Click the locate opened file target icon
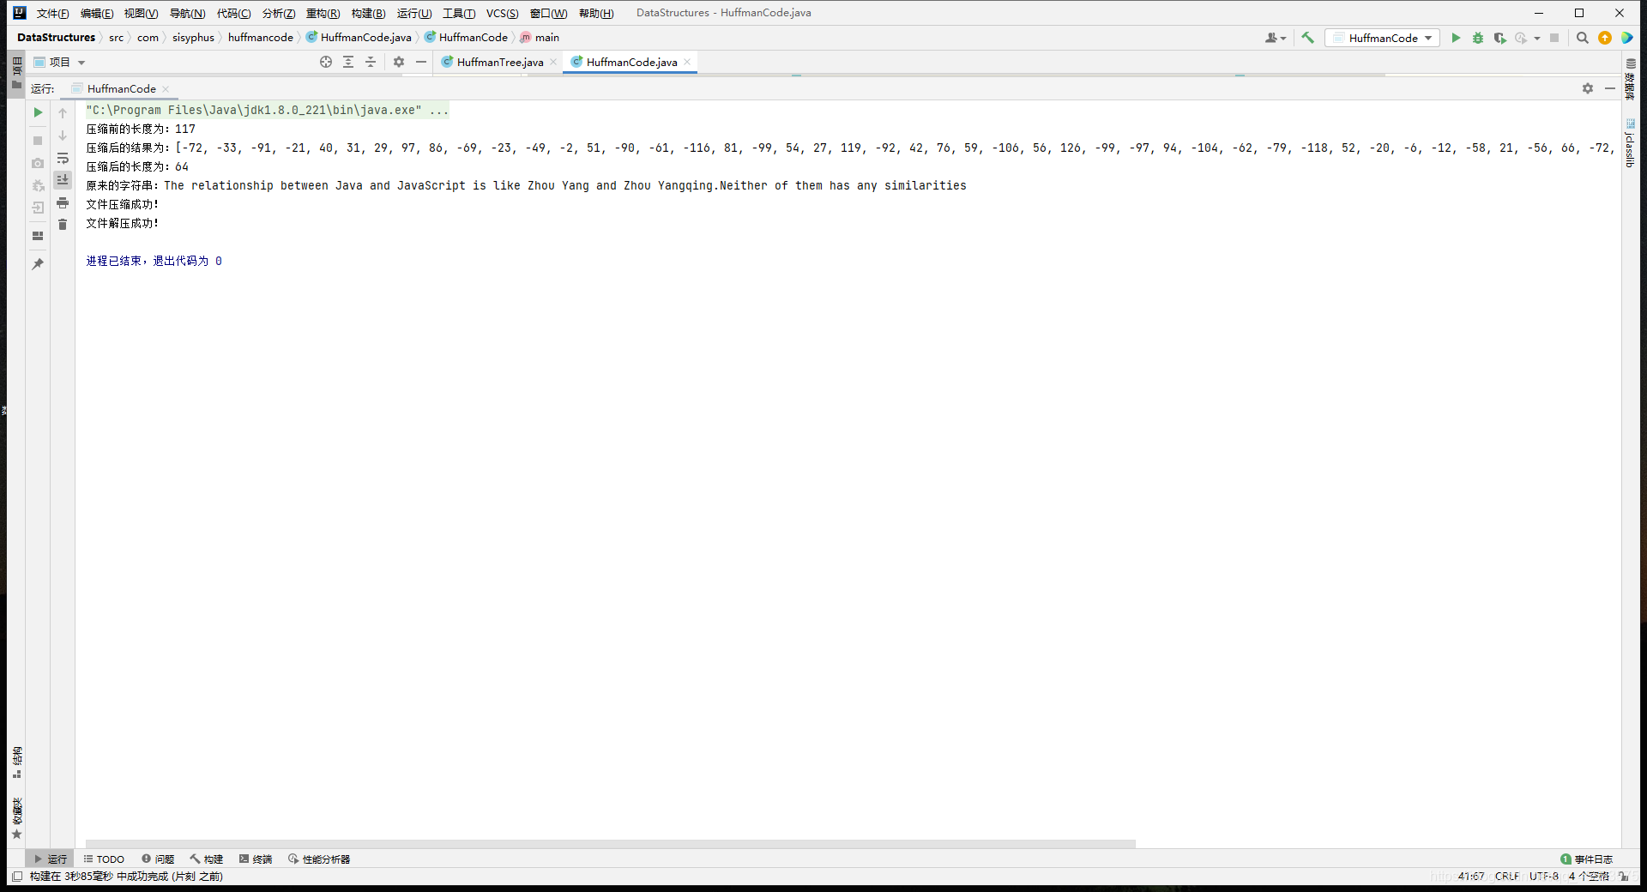This screenshot has height=892, width=1647. 326,62
